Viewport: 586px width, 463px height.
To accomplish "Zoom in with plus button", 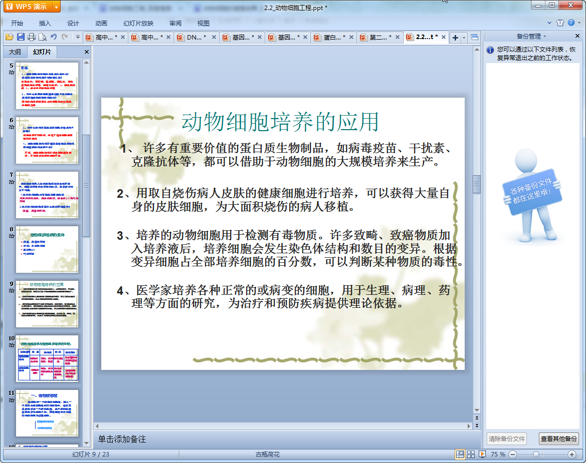I will [x=572, y=454].
